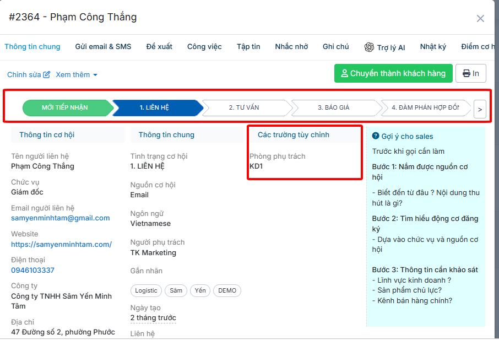
Task: Click the '1. LIÊN HỆ' value under Tình trạng cơ hội
Action: 148,166
